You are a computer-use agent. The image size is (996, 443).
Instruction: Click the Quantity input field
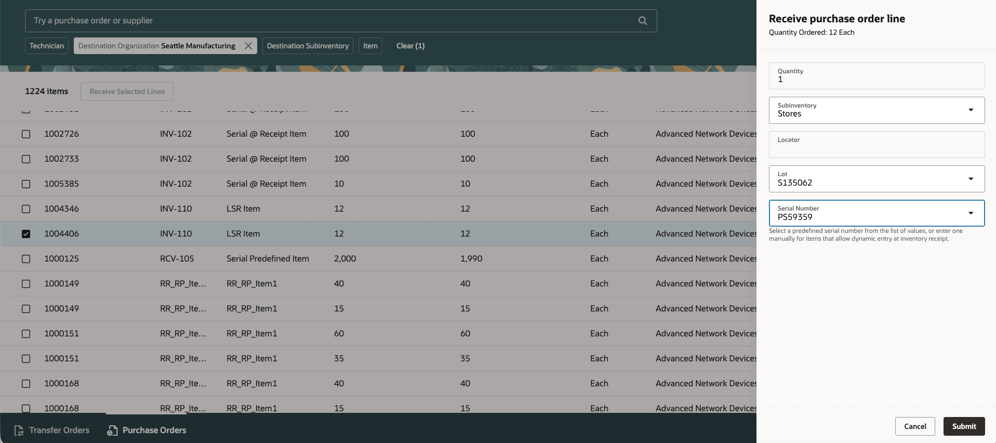877,76
